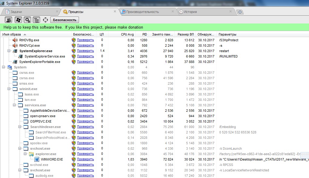Click the shield icon in RtHDVBg.exe row
The height and width of the screenshot is (178, 309).
(73, 40)
